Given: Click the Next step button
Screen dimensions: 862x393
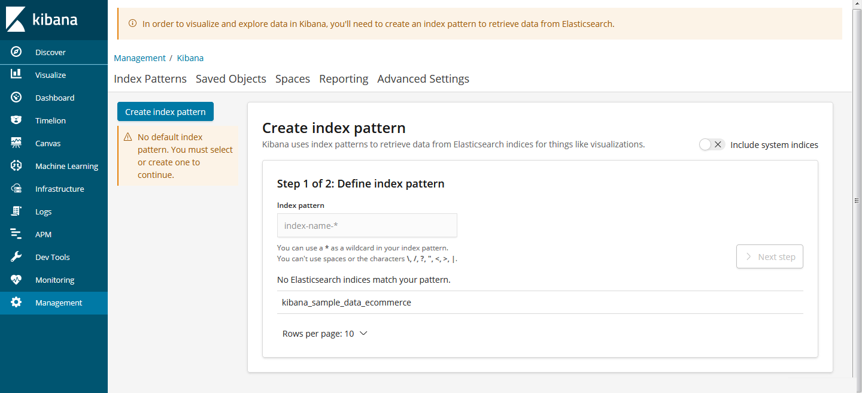Looking at the screenshot, I should coord(770,256).
